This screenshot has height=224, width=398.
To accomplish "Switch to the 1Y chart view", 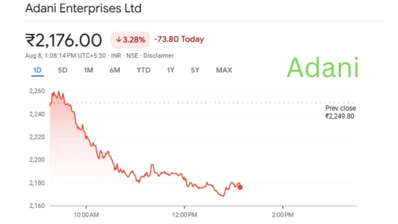I will click(171, 70).
